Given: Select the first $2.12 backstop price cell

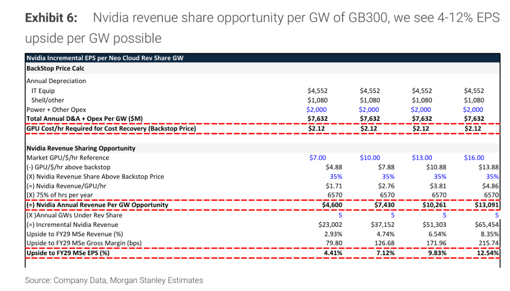Looking at the screenshot, I should [x=316, y=129].
